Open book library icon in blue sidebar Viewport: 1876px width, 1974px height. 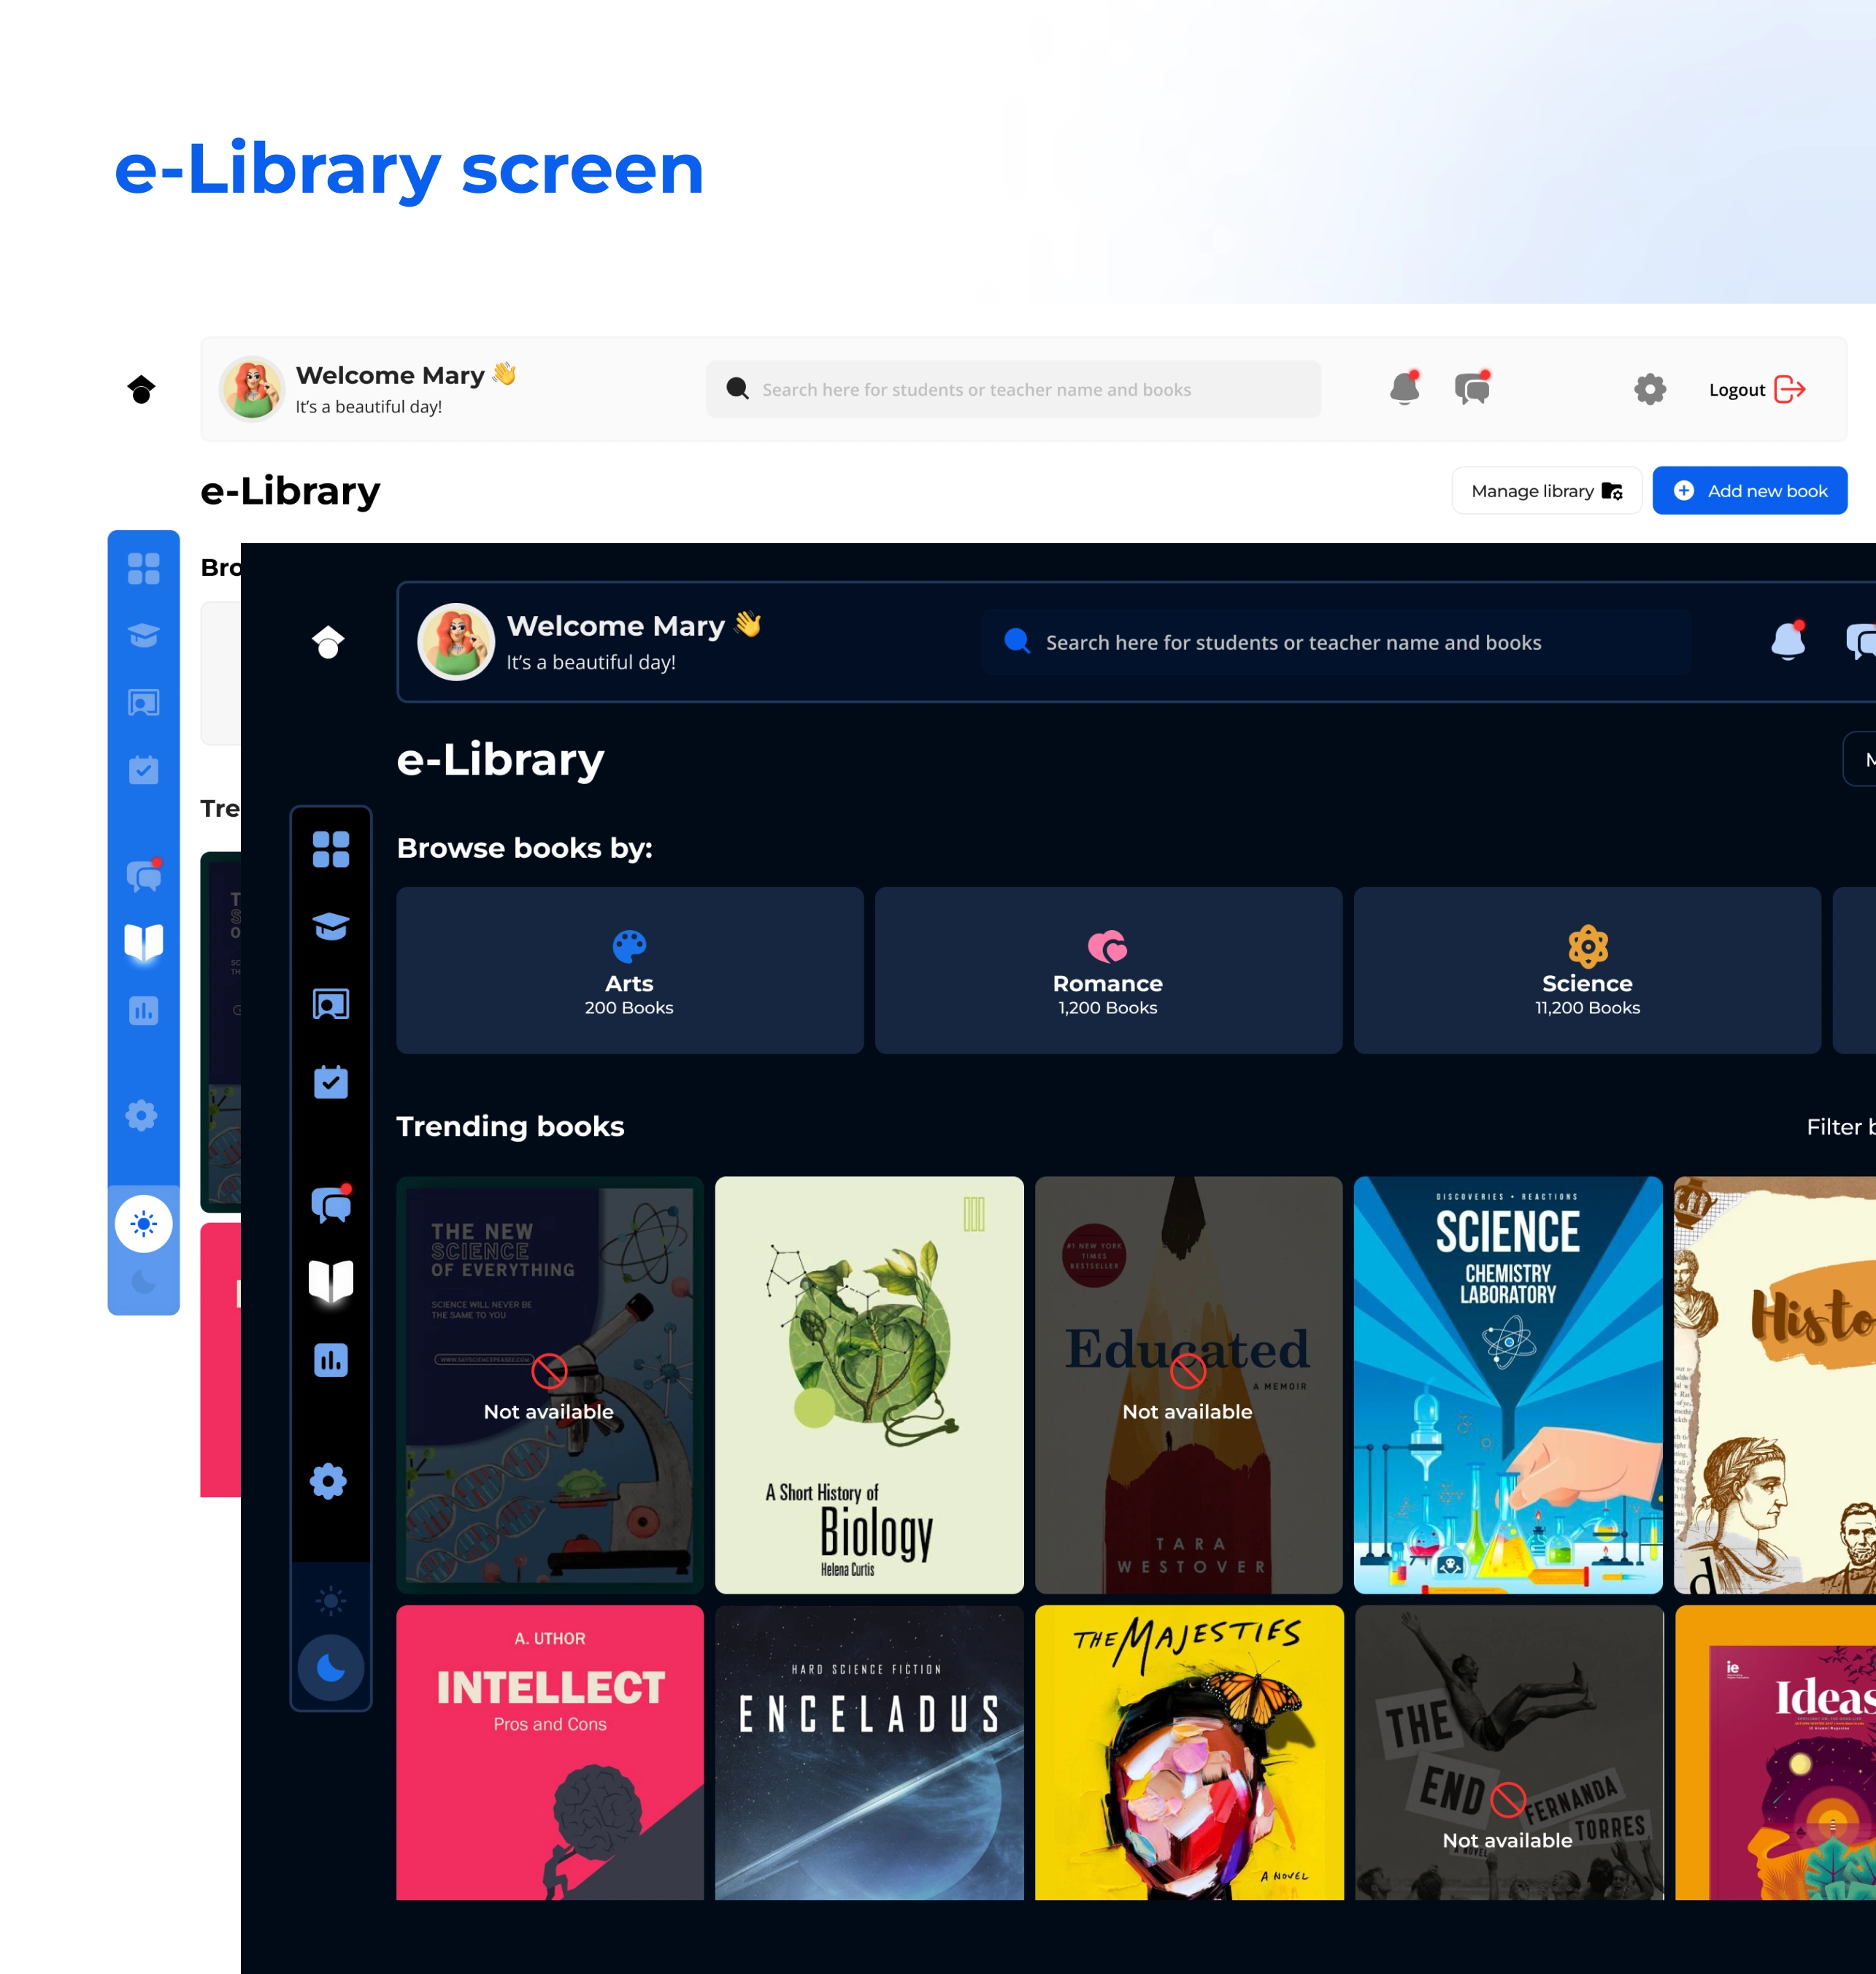click(x=144, y=942)
